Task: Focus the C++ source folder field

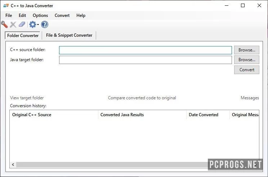Action: [x=146, y=50]
